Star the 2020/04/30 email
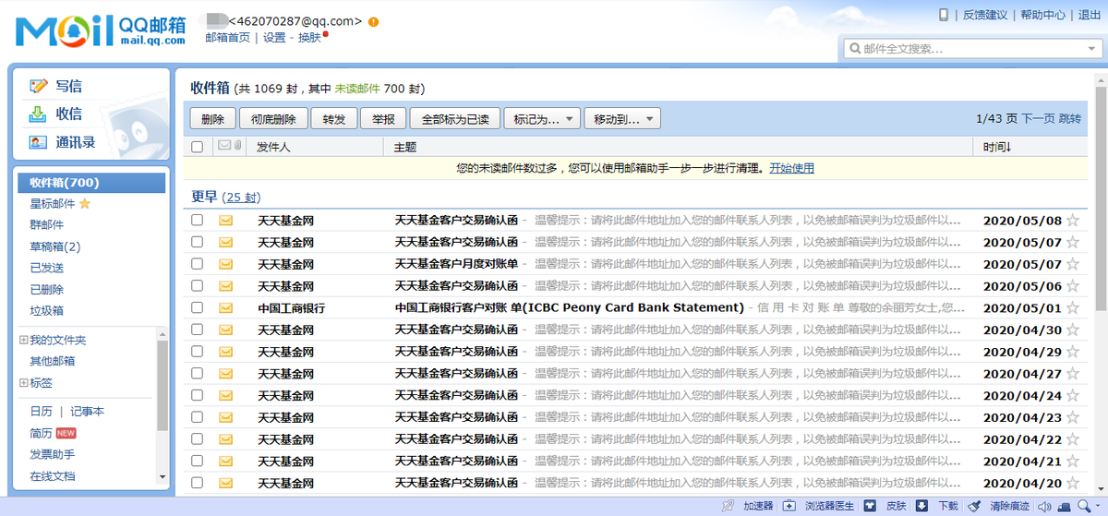 pyautogui.click(x=1072, y=330)
